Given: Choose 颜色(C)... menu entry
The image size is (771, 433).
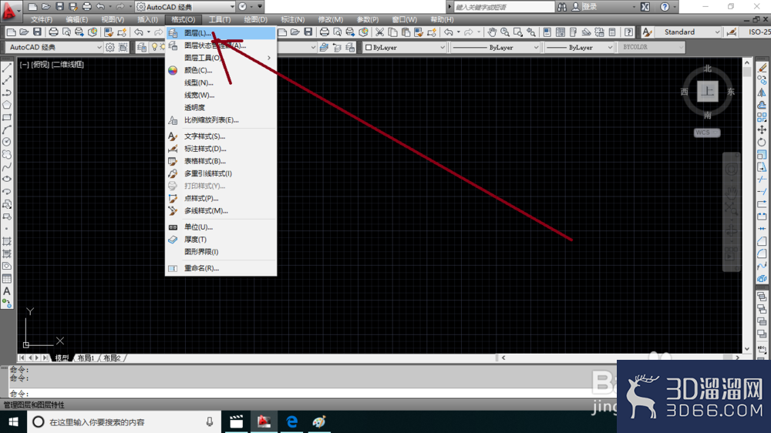Looking at the screenshot, I should [221, 70].
